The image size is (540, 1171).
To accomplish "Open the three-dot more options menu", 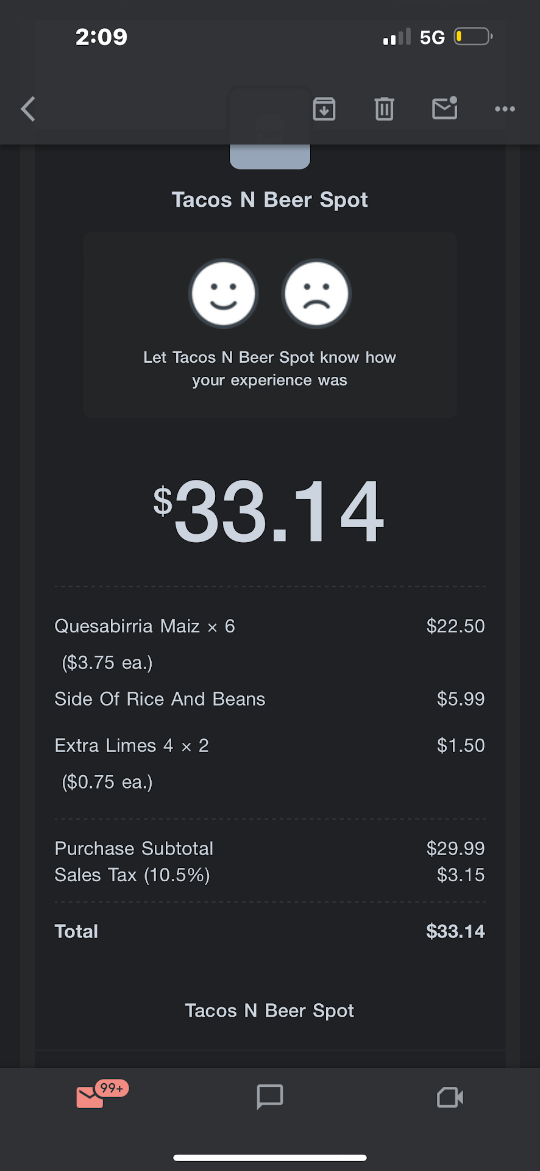I will click(x=505, y=109).
